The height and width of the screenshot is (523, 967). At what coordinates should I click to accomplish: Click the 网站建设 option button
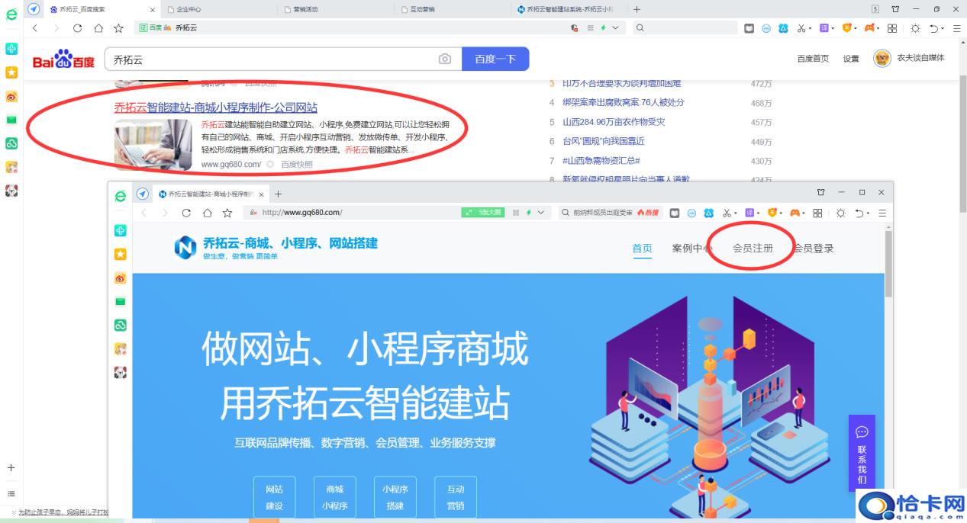tap(274, 496)
